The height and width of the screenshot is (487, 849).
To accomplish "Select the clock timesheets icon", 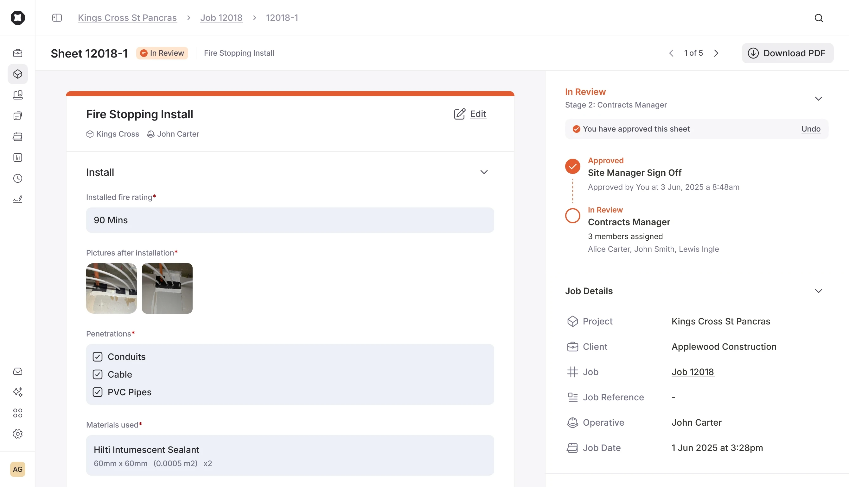I will click(17, 178).
